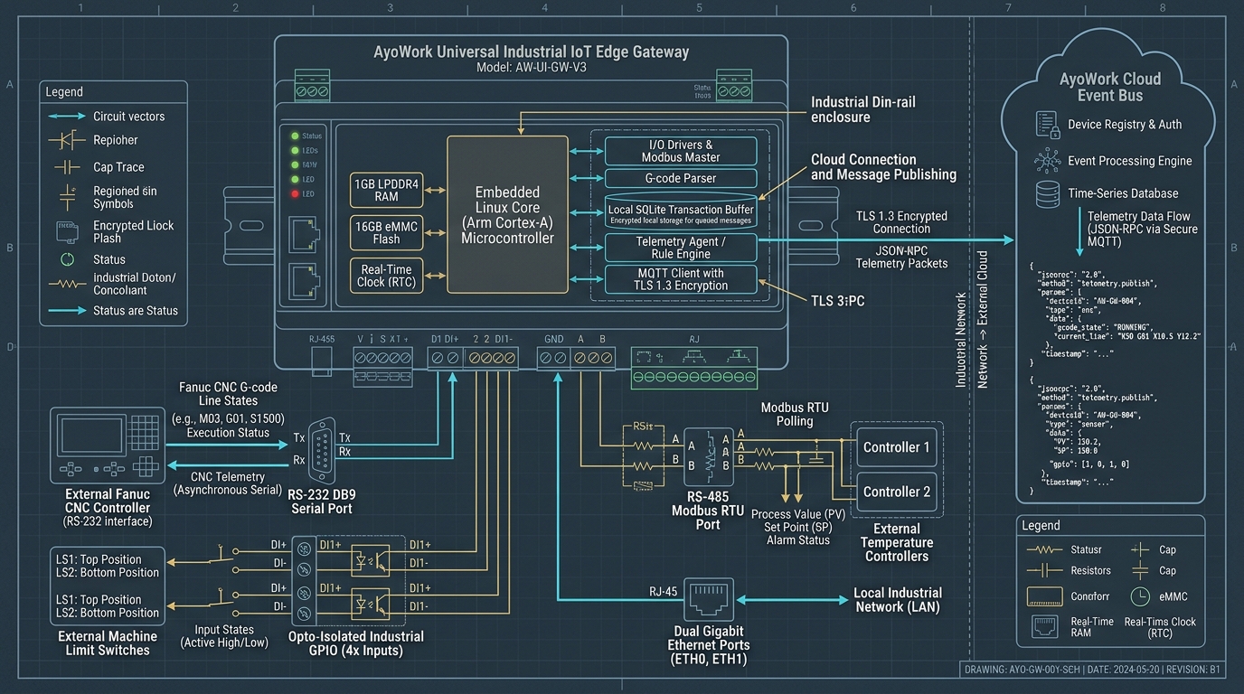Image resolution: width=1244 pixels, height=694 pixels.
Task: Select the 1GB LPDDR4 RAM block
Action: (x=386, y=189)
